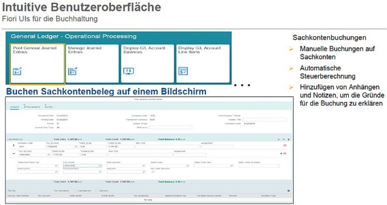Click the Header Text input field
387x205 pixels.
264,120
